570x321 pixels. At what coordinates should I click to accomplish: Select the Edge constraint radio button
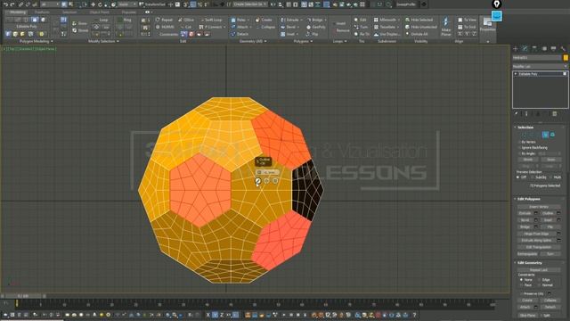click(539, 280)
